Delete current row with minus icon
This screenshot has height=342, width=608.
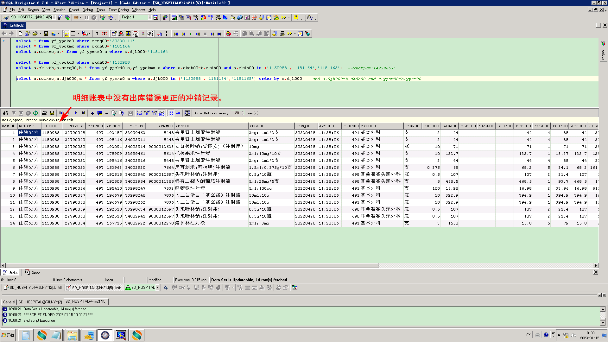(x=107, y=113)
